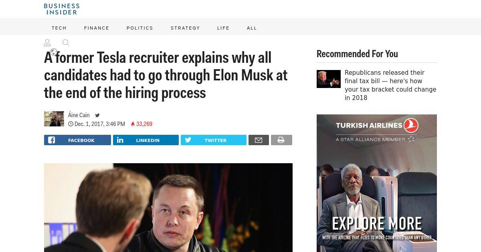
Task: Click the clock icon beside date
Action: click(71, 124)
